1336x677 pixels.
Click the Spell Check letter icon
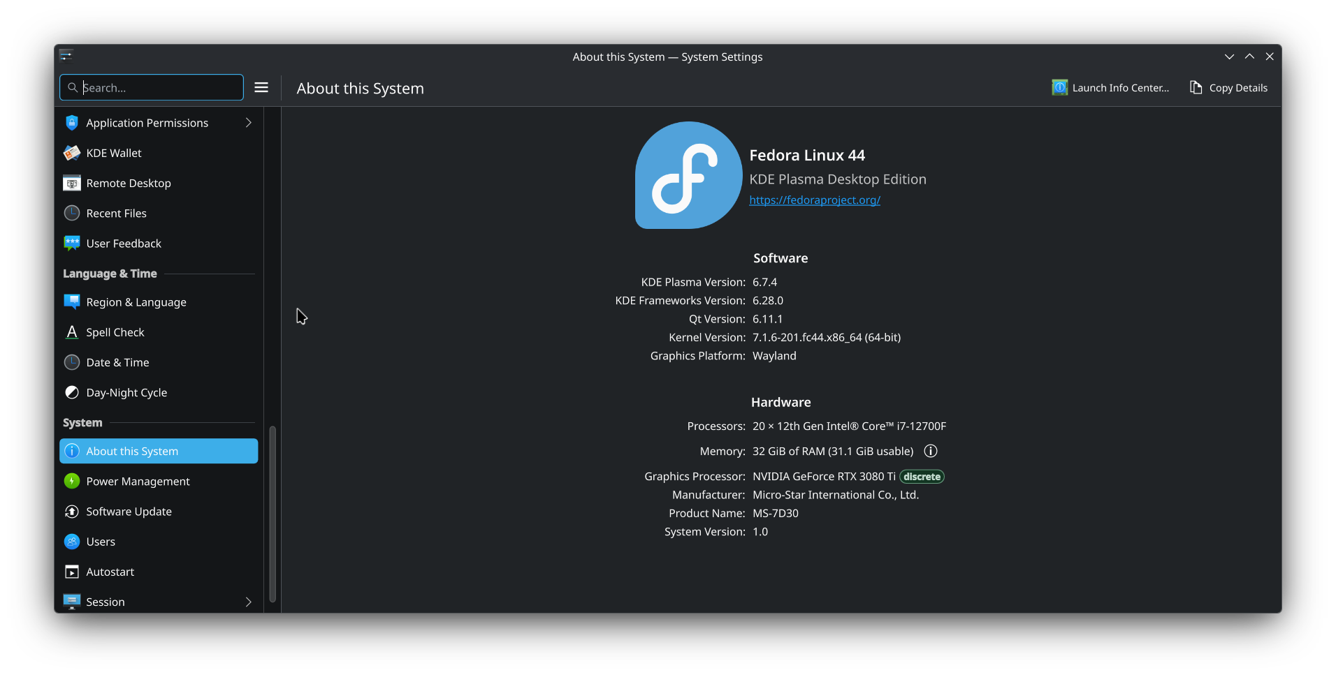click(x=72, y=332)
